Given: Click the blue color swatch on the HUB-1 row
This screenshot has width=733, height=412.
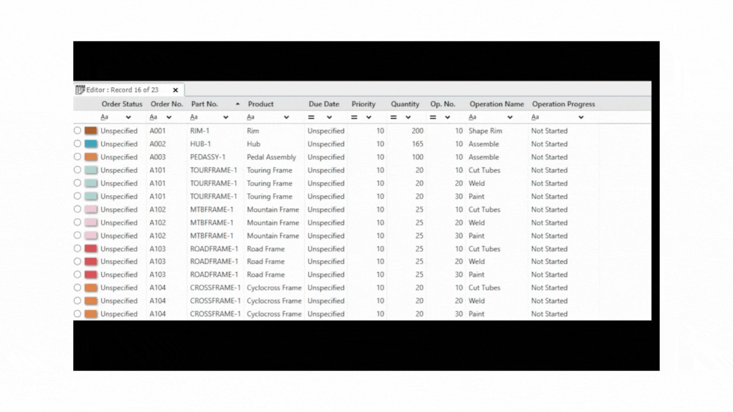Looking at the screenshot, I should click(x=89, y=144).
